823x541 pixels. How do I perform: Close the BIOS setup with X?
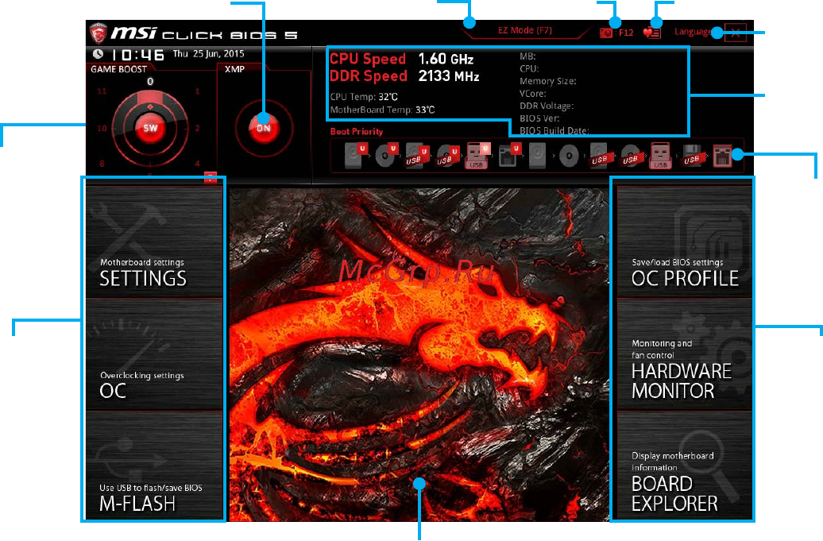click(x=736, y=33)
